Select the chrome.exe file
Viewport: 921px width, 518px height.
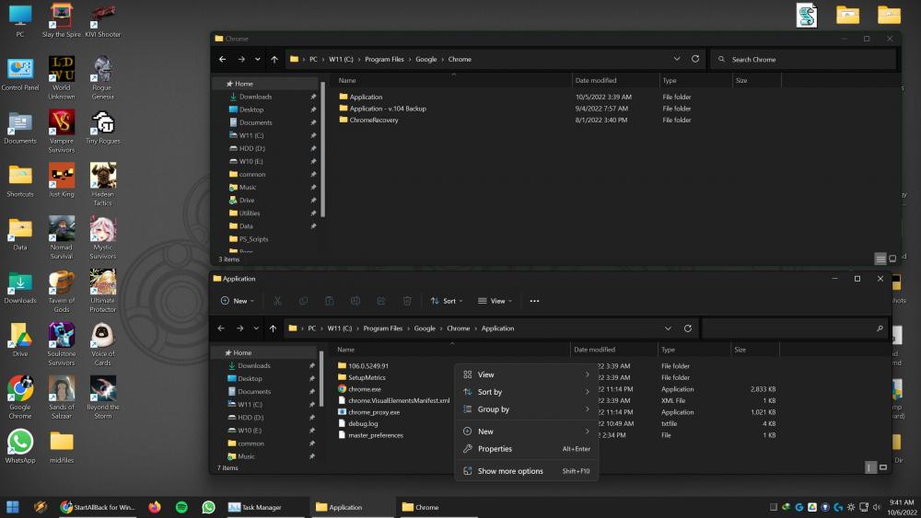tap(365, 389)
